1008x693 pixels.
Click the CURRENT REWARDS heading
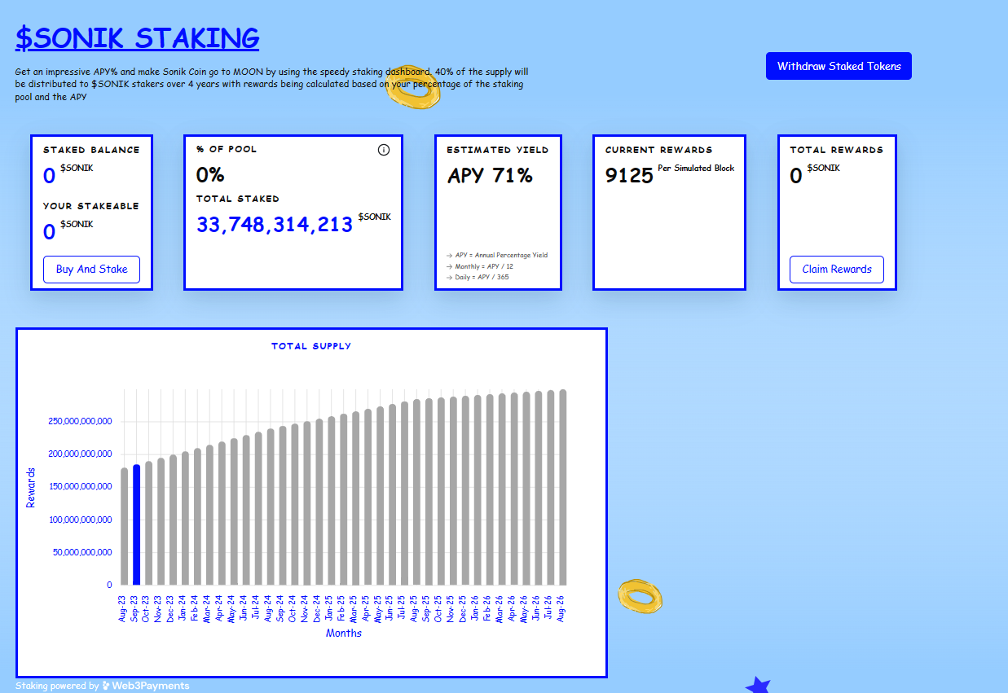point(659,150)
